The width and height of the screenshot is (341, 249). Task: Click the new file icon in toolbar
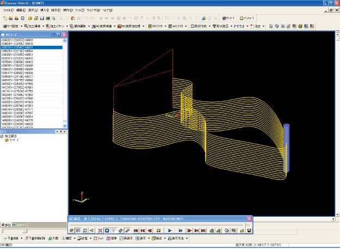tap(4, 18)
